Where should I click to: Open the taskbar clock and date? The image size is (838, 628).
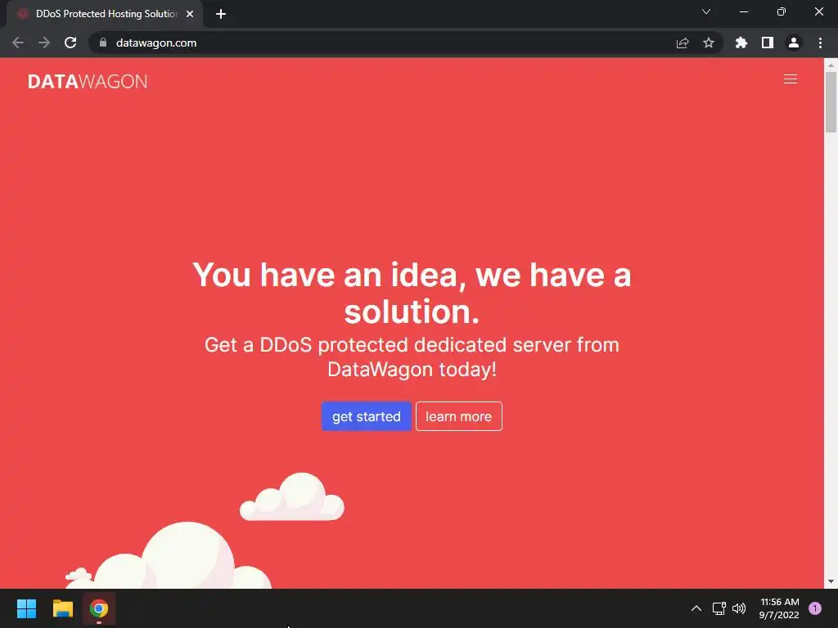pos(779,608)
